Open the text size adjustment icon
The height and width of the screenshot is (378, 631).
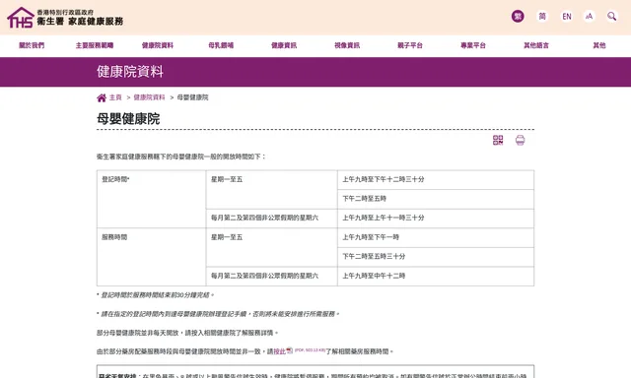pyautogui.click(x=590, y=17)
